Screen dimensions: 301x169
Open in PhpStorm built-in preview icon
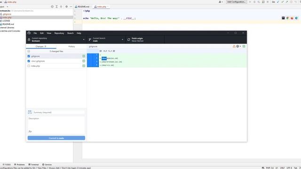point(283,18)
